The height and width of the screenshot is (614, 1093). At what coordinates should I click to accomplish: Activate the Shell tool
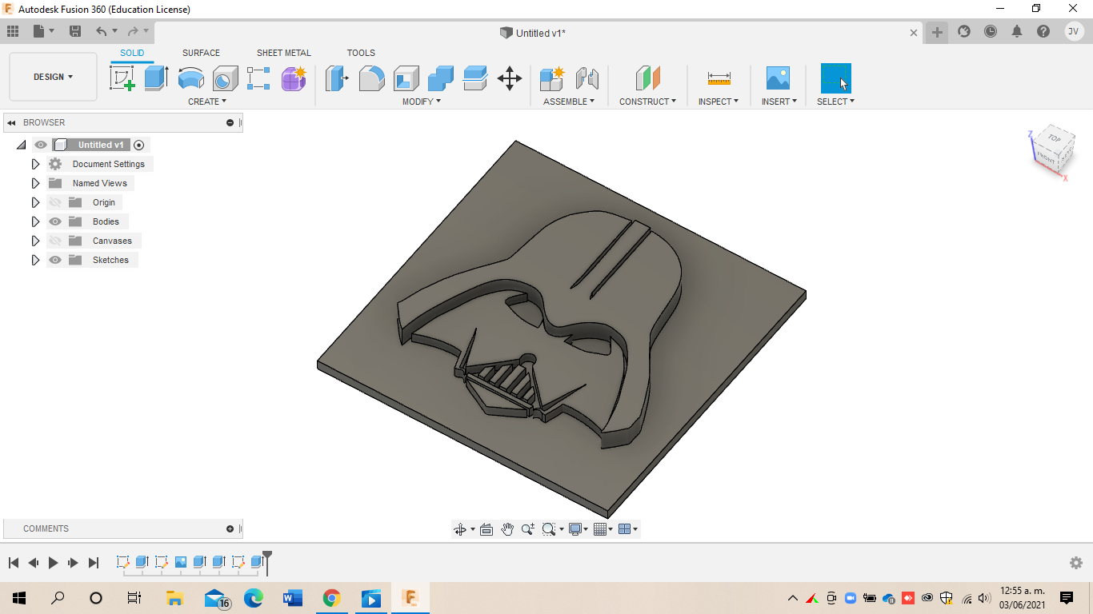click(406, 78)
